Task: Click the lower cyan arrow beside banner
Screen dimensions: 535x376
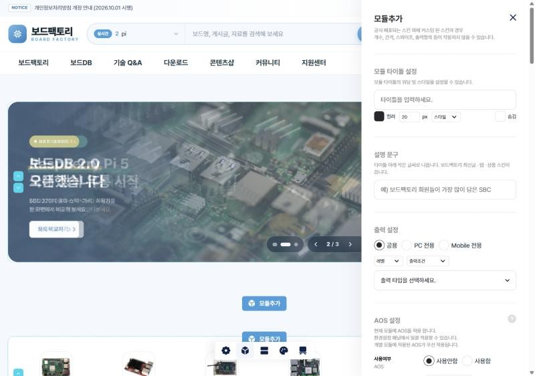Action: tap(19, 187)
